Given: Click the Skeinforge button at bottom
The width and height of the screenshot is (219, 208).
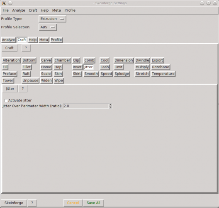Looking at the screenshot, I should click(14, 203).
